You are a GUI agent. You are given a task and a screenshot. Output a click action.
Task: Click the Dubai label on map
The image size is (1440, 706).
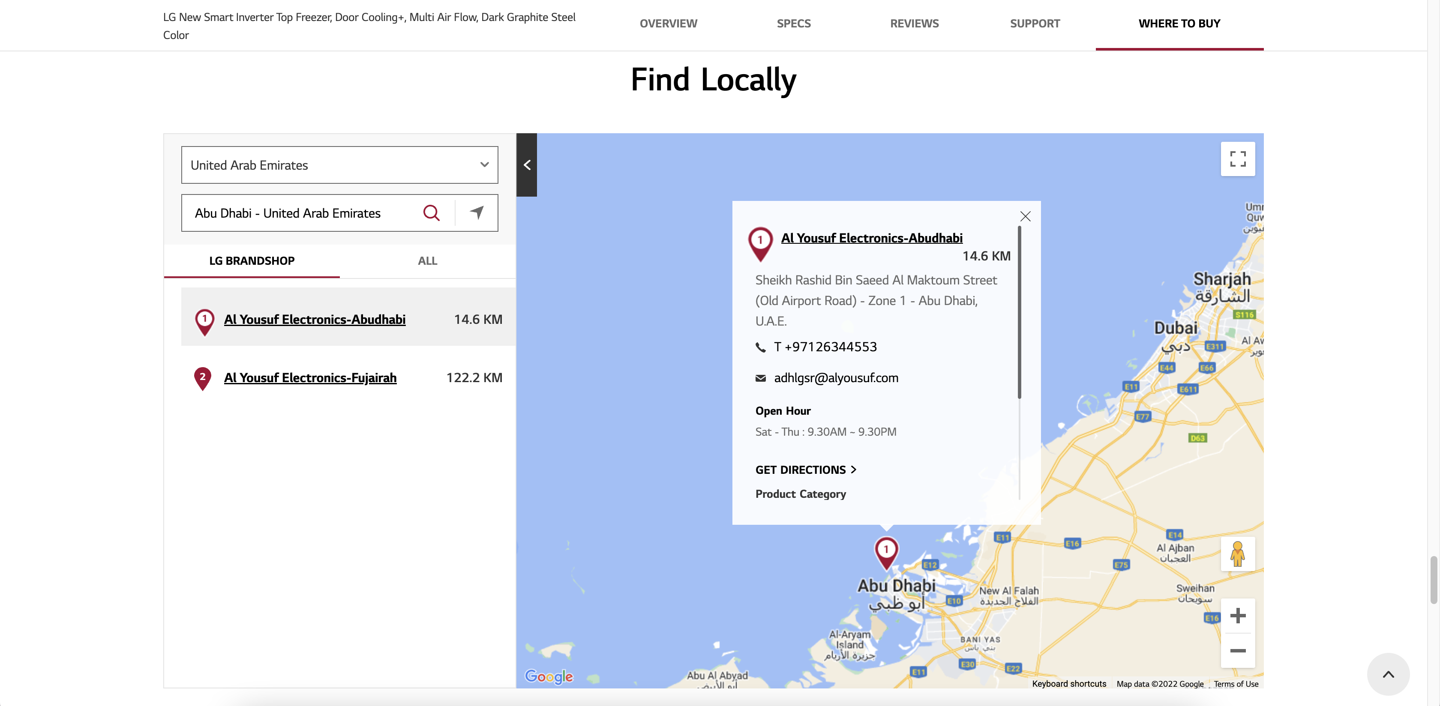[x=1176, y=328]
